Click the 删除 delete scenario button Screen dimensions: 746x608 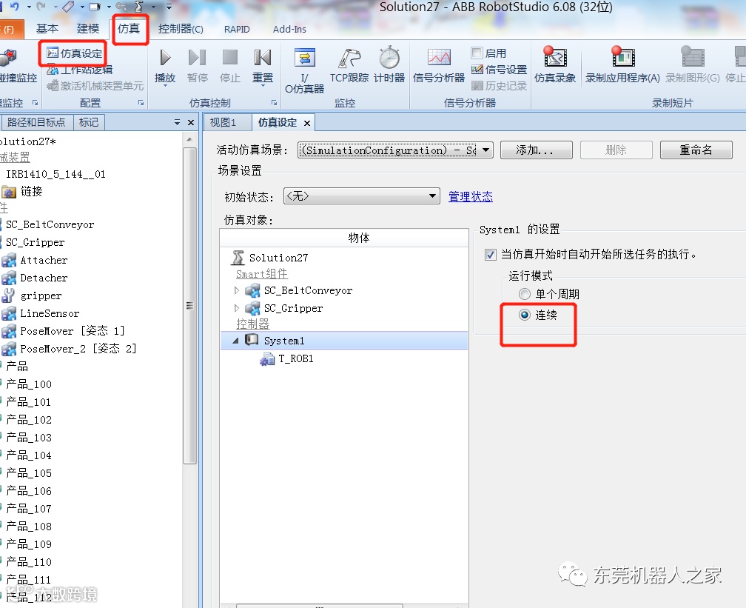click(616, 150)
